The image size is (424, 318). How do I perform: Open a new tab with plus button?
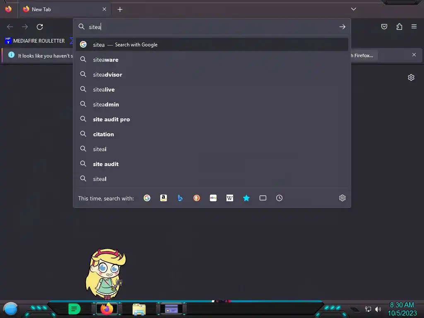point(120,10)
